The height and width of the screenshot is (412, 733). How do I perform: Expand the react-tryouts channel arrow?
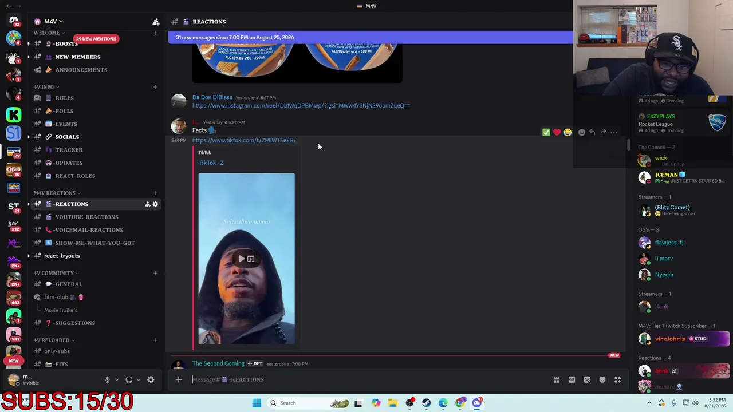(28, 256)
